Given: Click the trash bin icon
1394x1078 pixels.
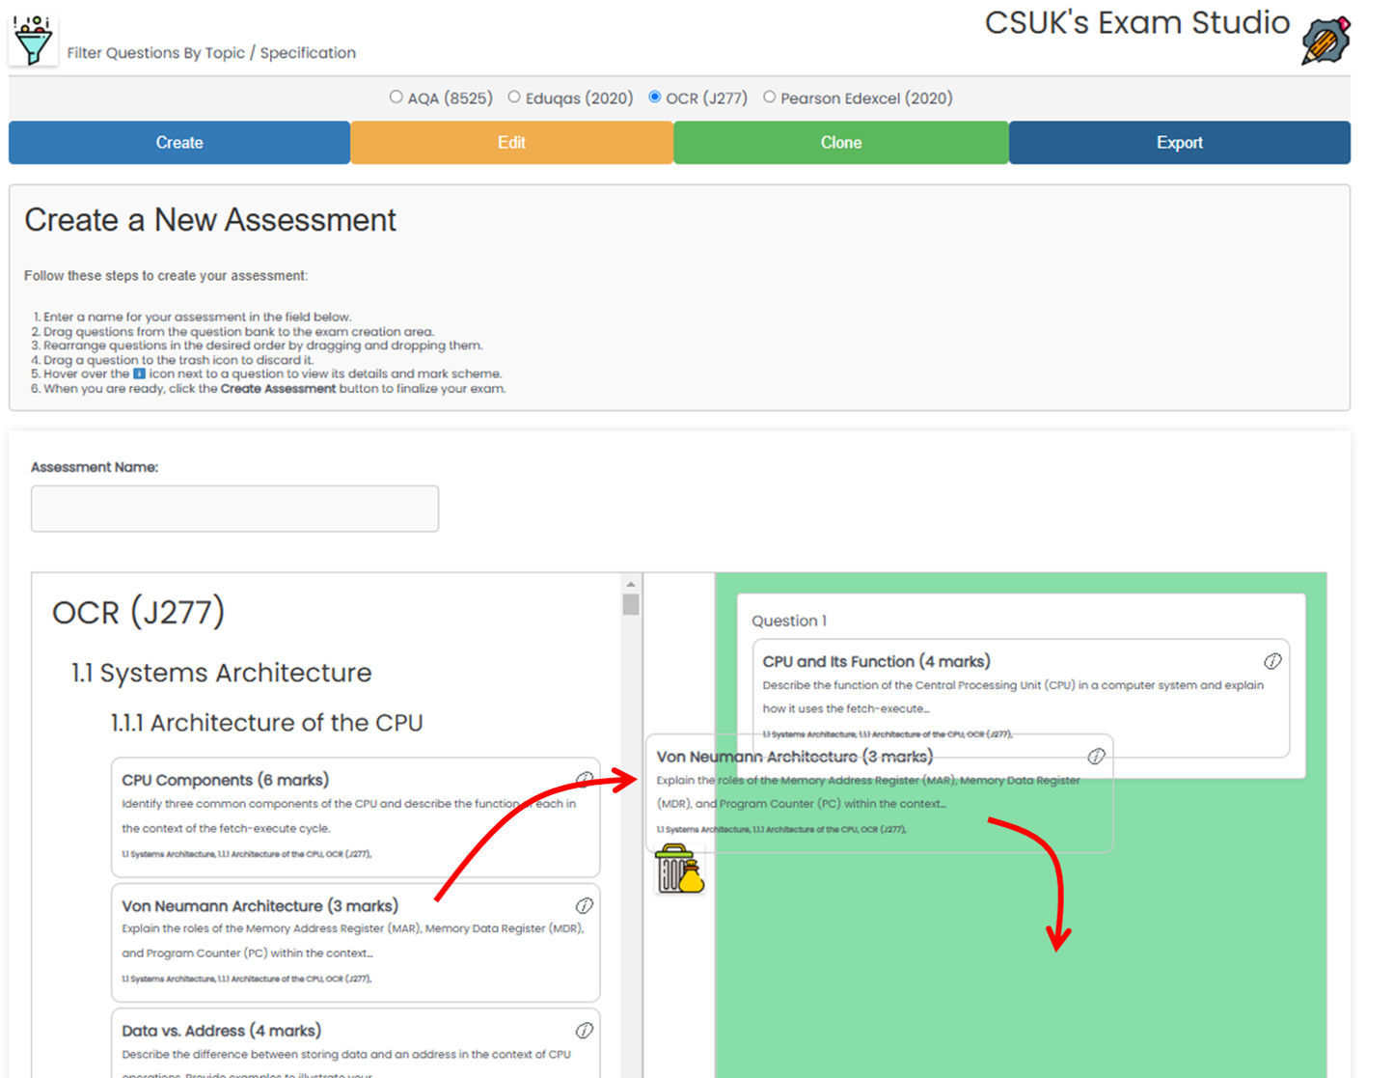Looking at the screenshot, I should [x=679, y=869].
